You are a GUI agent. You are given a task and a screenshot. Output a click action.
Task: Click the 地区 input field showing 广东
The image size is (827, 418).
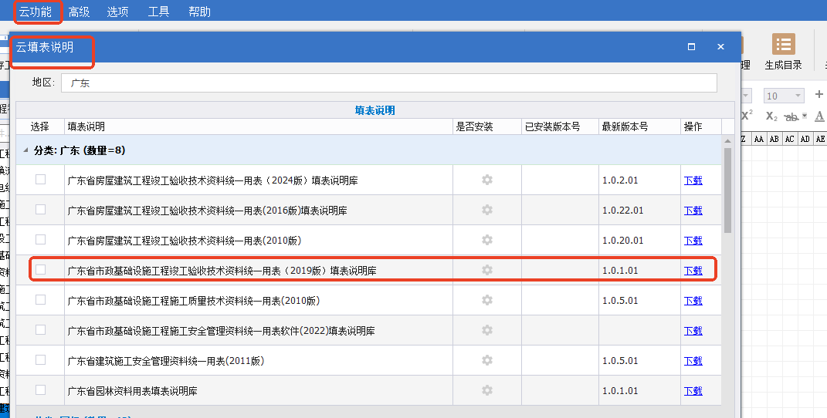[390, 83]
